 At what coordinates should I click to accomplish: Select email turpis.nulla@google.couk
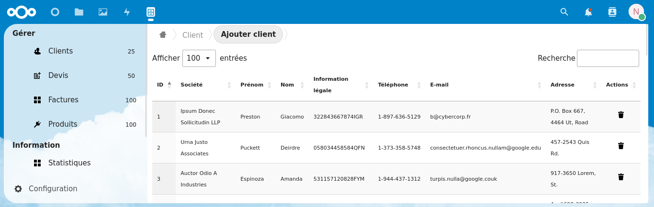(463, 179)
